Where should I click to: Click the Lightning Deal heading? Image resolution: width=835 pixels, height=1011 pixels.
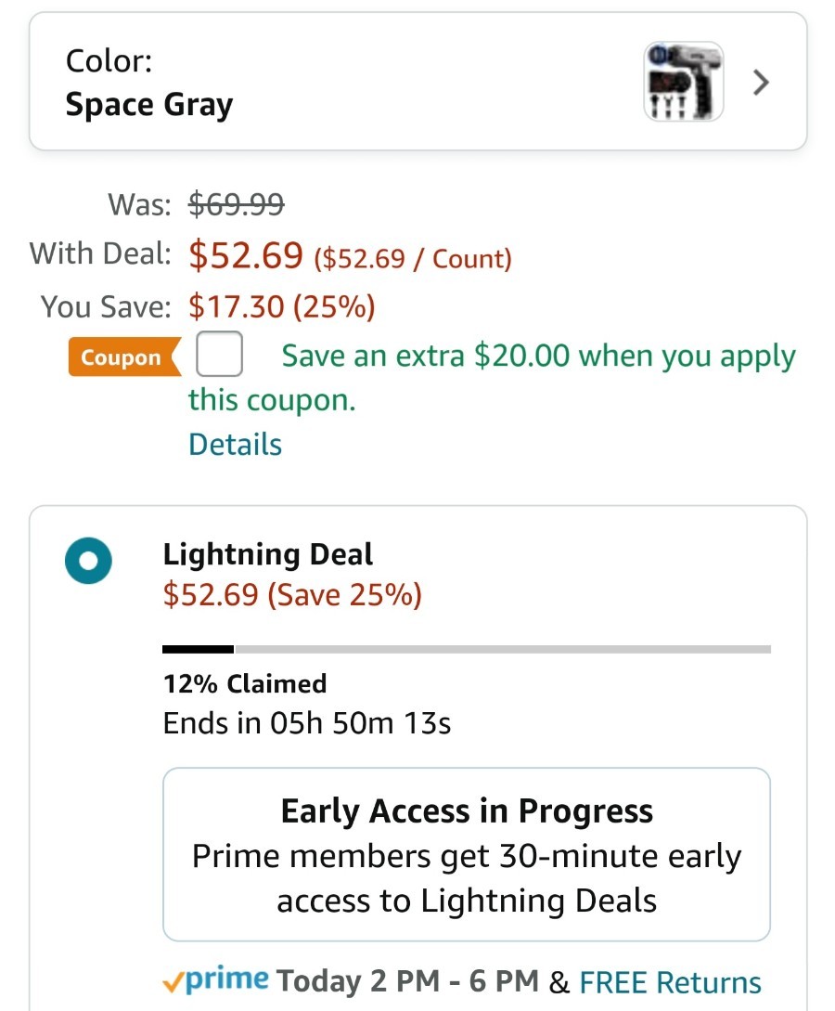pyautogui.click(x=267, y=554)
